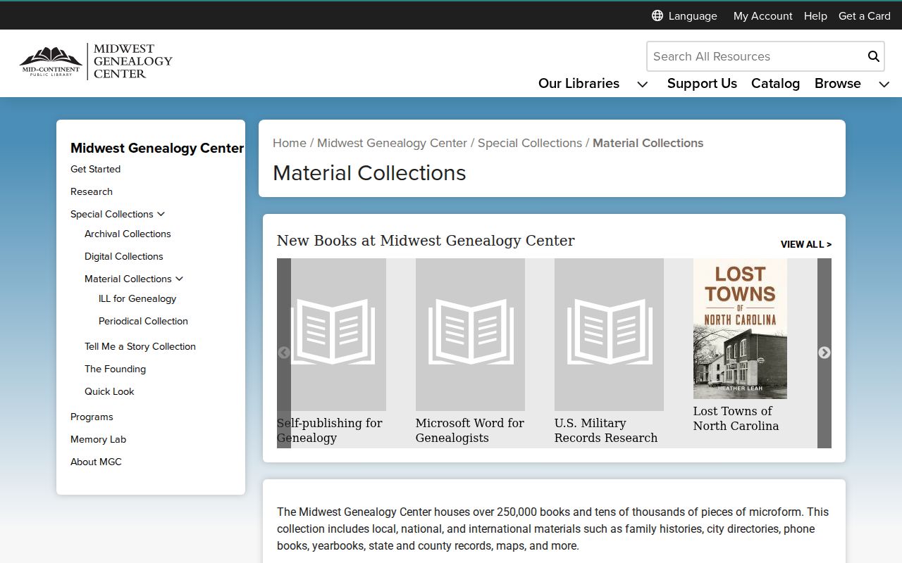Image resolution: width=902 pixels, height=563 pixels.
Task: Open Get Started in sidebar
Action: tap(95, 169)
